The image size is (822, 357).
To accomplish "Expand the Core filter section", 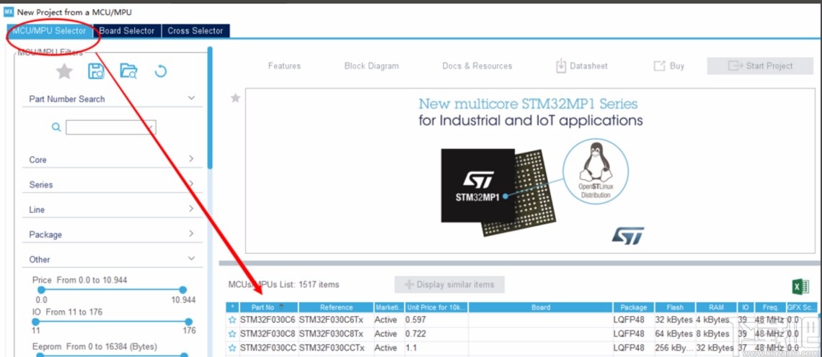I will point(191,158).
